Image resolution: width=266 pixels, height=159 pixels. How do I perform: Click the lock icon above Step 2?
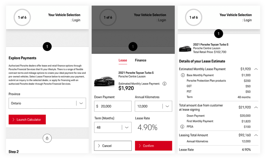click(x=47, y=139)
